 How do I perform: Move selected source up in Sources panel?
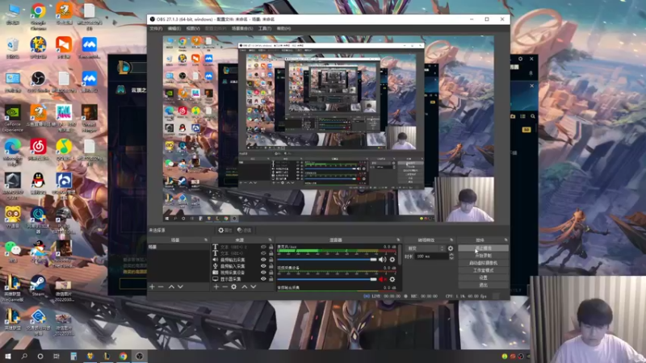click(245, 286)
